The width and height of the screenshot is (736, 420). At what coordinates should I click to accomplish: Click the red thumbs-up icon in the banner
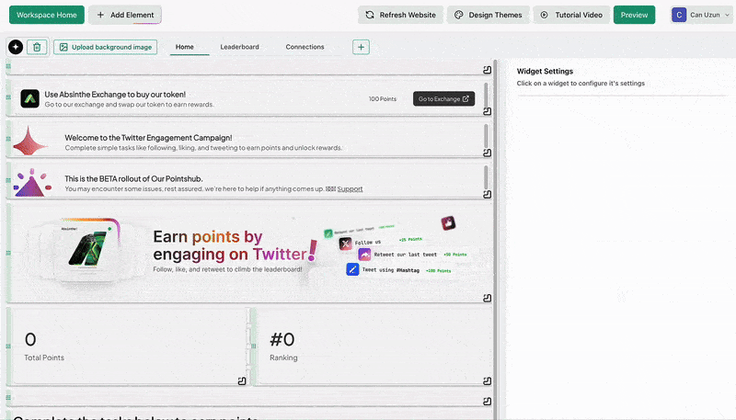[x=448, y=223]
